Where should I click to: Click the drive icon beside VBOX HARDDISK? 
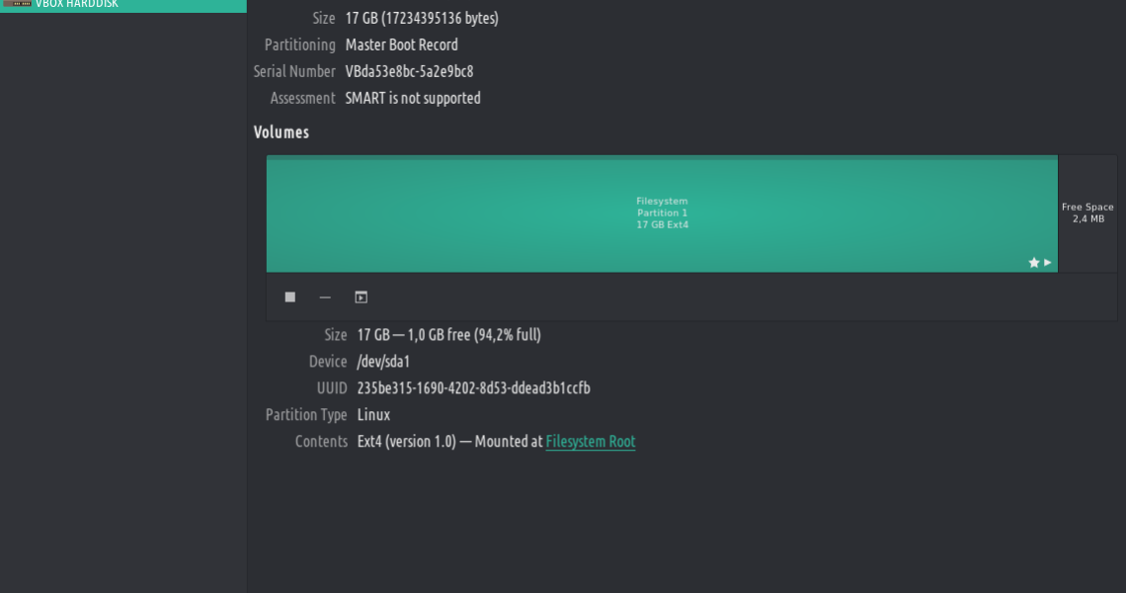point(17,4)
